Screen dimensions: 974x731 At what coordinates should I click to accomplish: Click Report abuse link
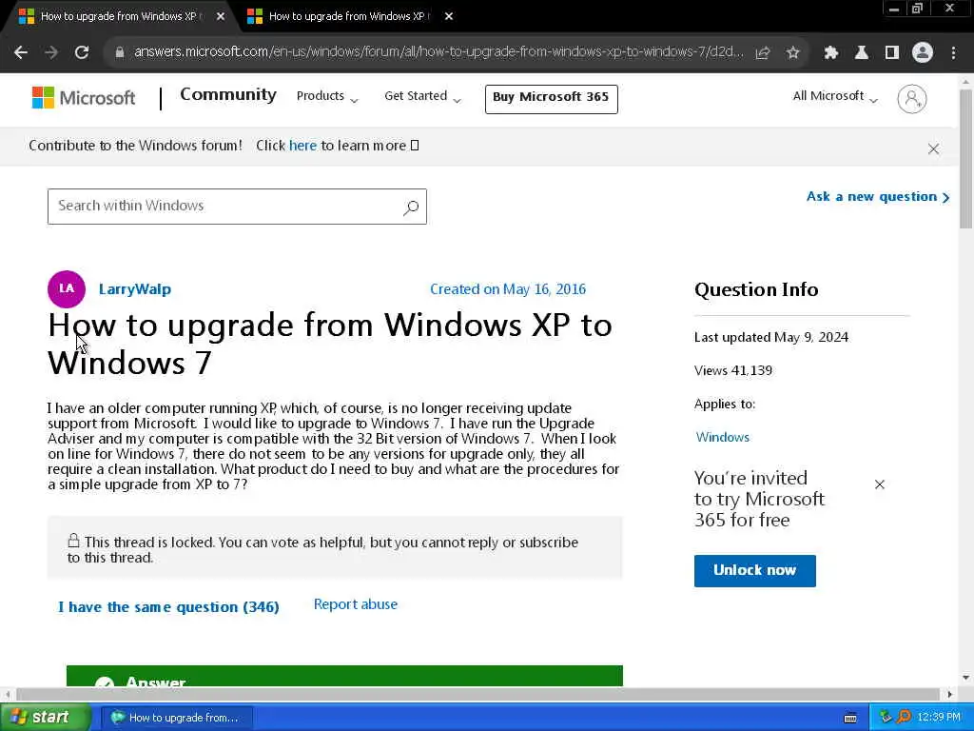(x=356, y=604)
